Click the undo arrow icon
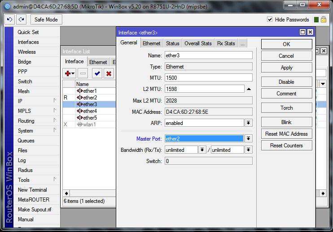333x232 pixels. [x=9, y=20]
